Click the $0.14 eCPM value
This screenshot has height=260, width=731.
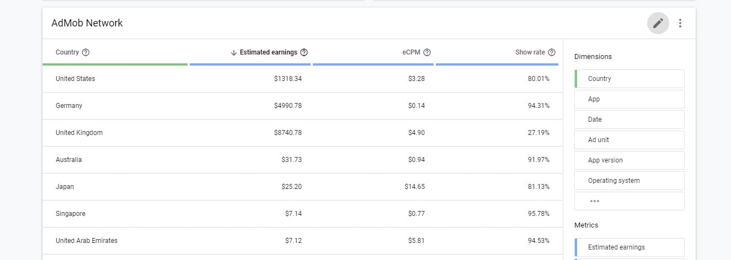[x=417, y=106]
